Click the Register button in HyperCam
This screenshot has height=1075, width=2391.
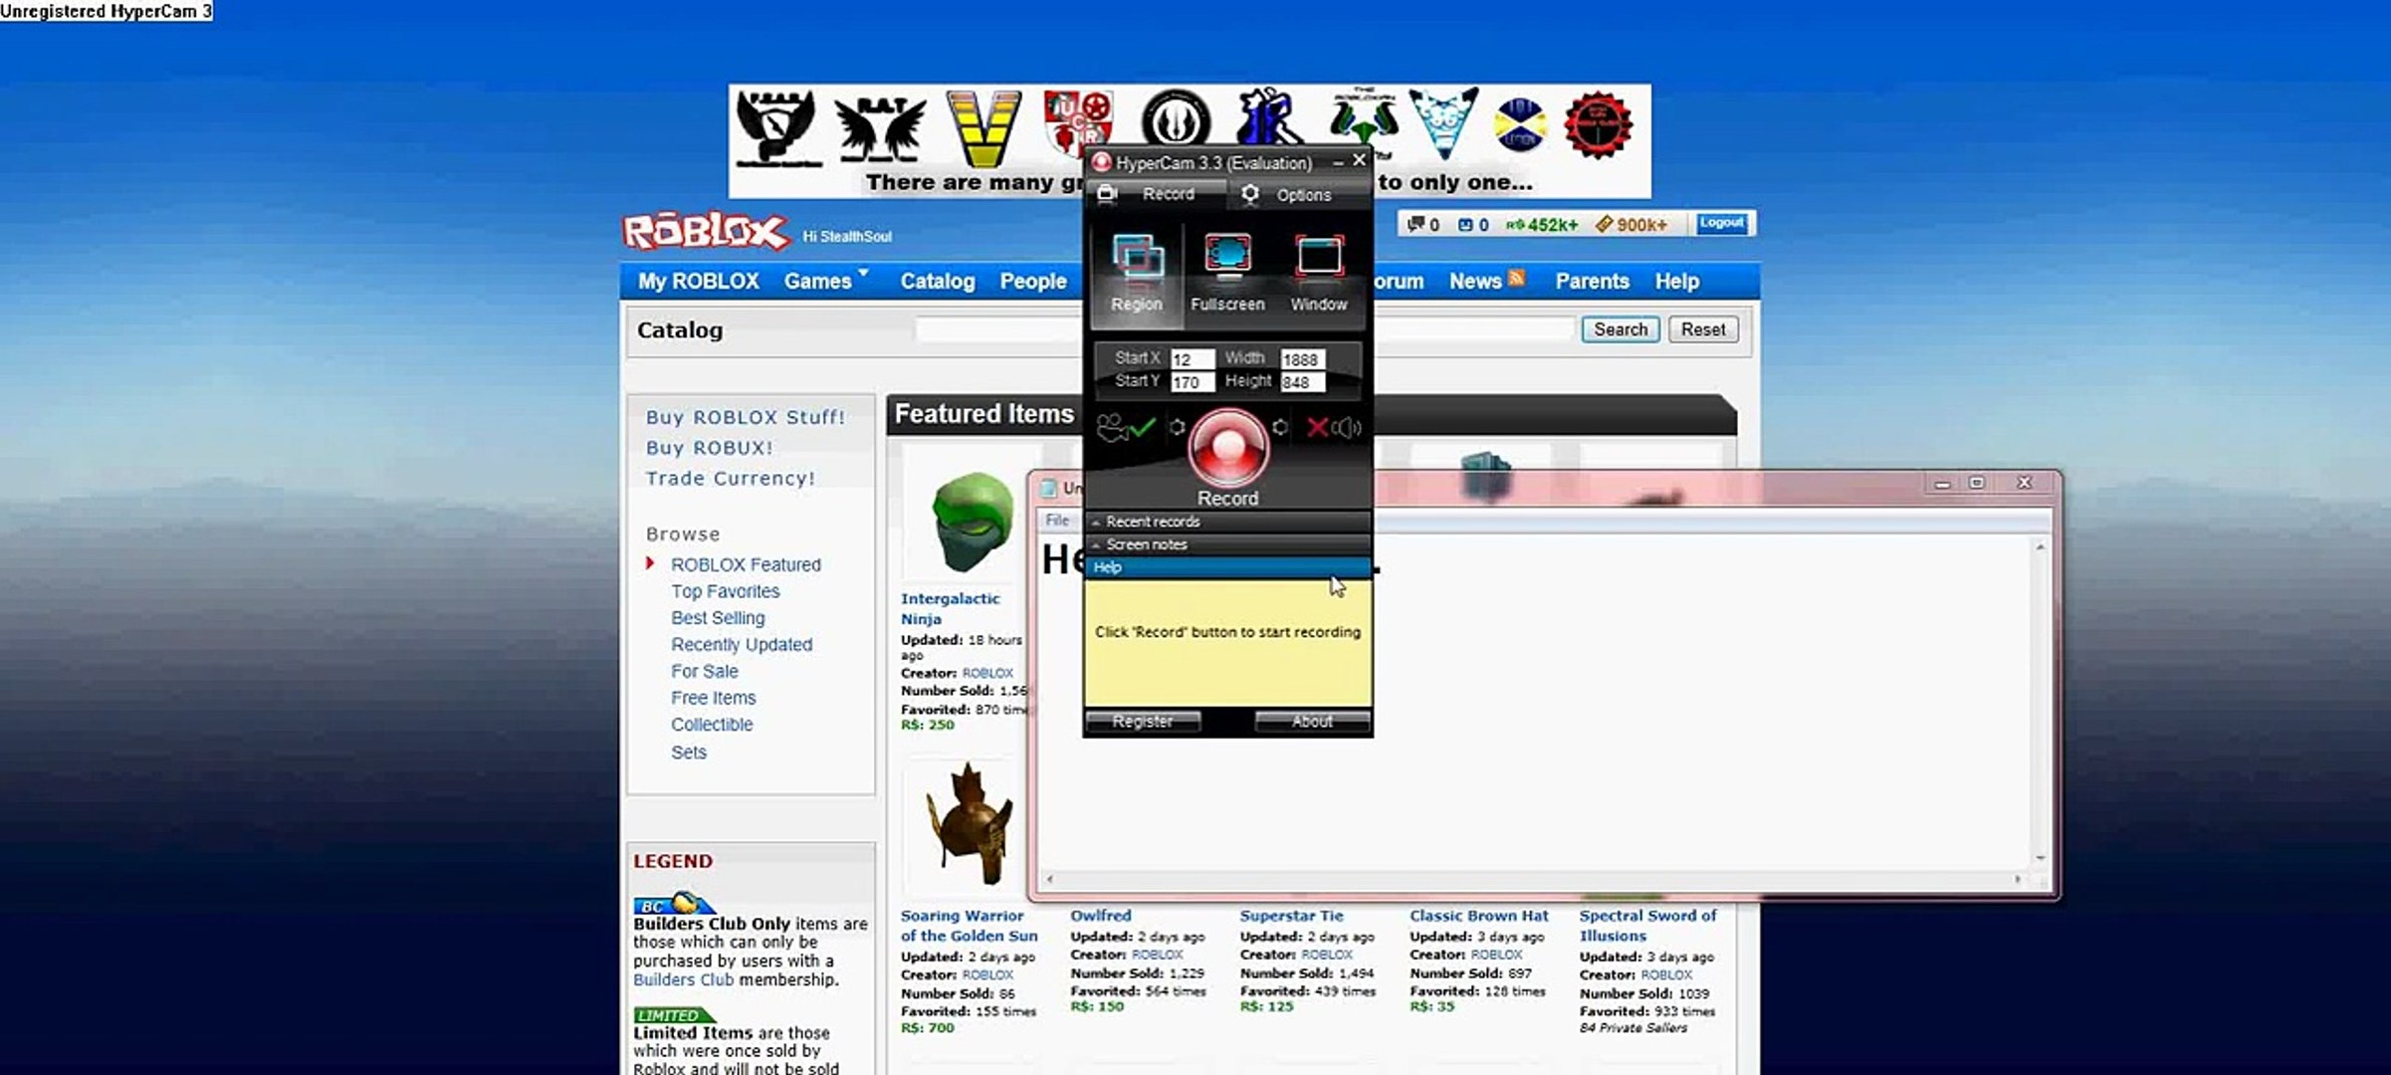click(1144, 720)
